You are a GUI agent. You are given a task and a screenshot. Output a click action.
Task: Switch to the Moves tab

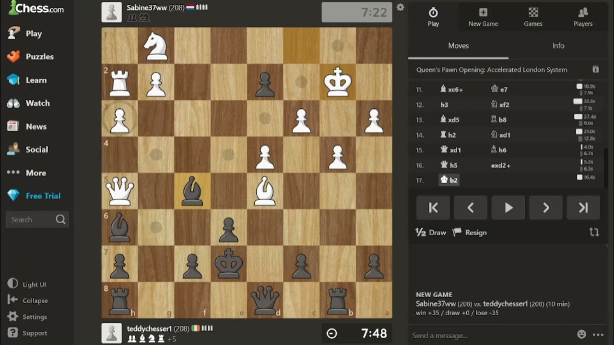click(x=458, y=46)
